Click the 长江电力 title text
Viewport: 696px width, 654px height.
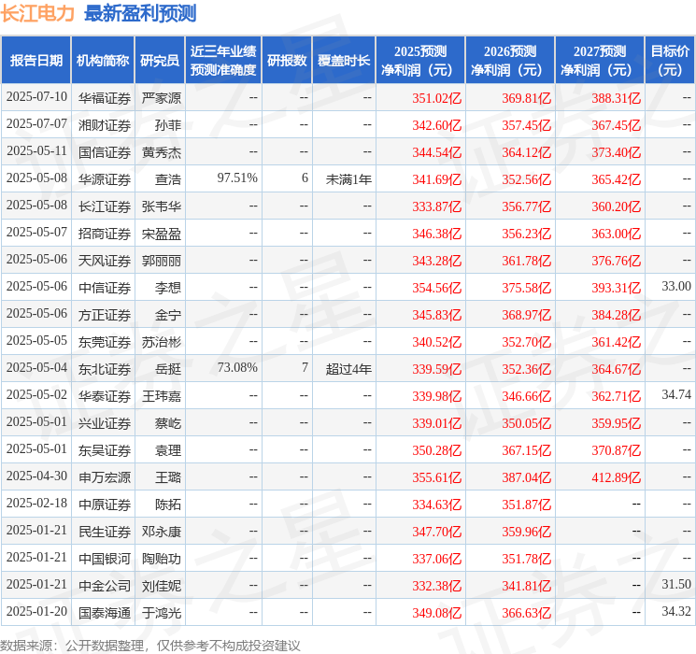37,14
